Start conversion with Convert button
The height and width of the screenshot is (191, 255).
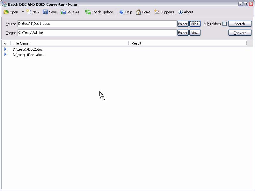[240, 33]
